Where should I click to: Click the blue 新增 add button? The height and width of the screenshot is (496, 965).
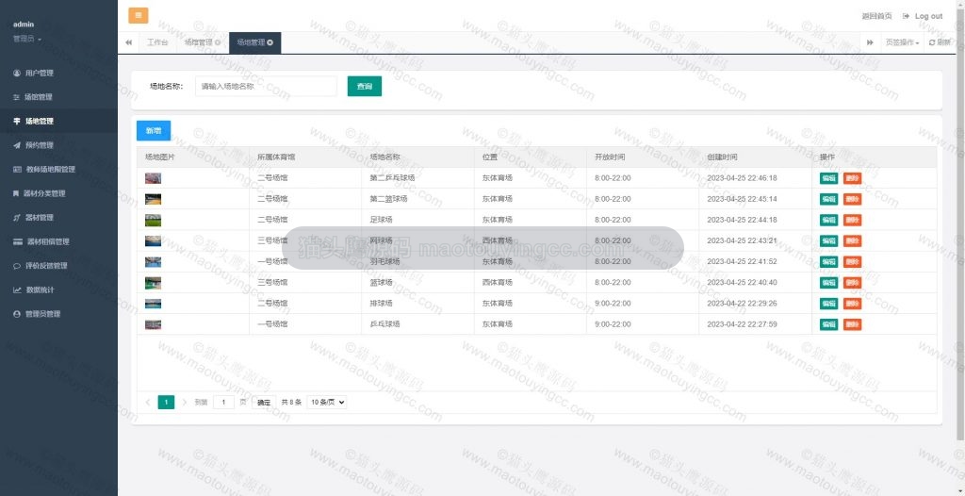click(154, 131)
